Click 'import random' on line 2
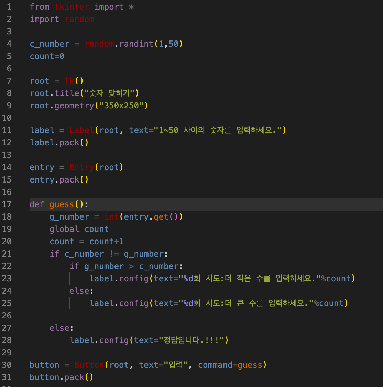This screenshot has width=383, height=387. click(62, 19)
